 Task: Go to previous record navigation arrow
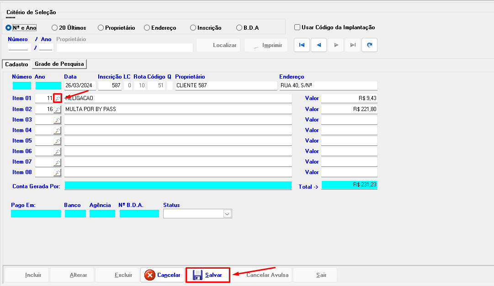click(x=319, y=45)
